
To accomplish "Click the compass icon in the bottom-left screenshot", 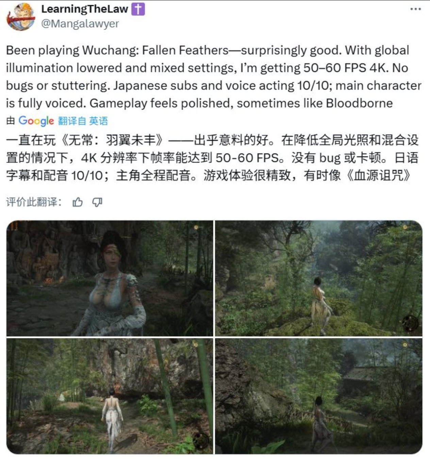I will coord(201,440).
